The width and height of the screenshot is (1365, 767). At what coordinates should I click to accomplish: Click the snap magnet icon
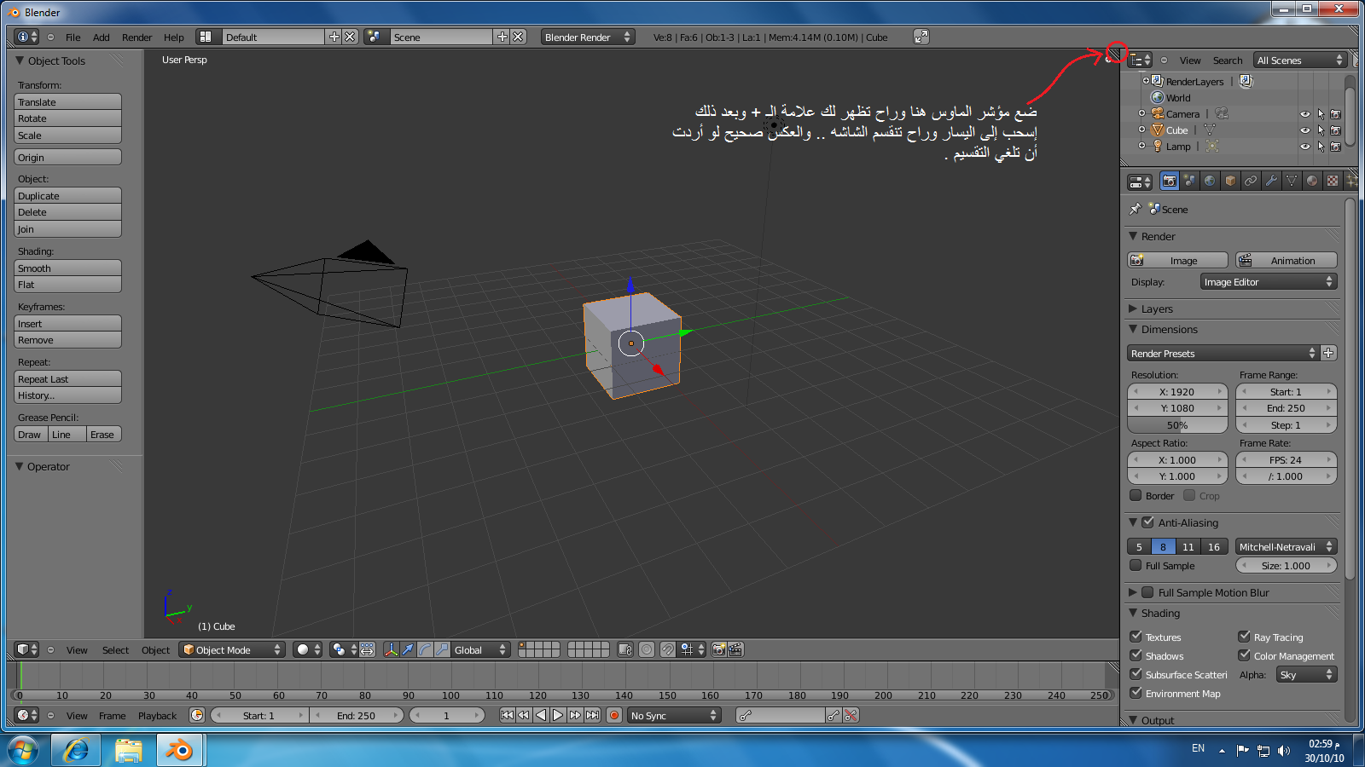tap(668, 649)
